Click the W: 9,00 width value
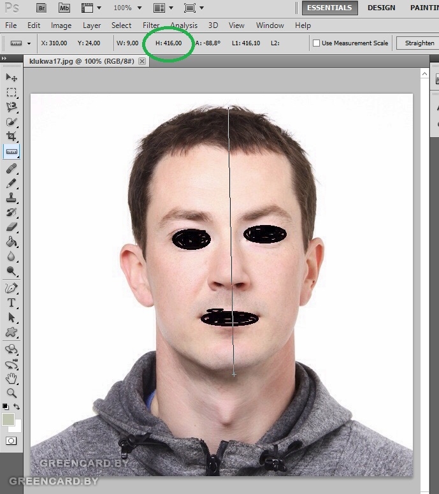The height and width of the screenshot is (494, 439). [x=127, y=43]
